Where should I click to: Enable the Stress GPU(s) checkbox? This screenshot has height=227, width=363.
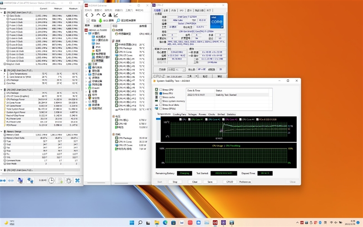click(161, 109)
